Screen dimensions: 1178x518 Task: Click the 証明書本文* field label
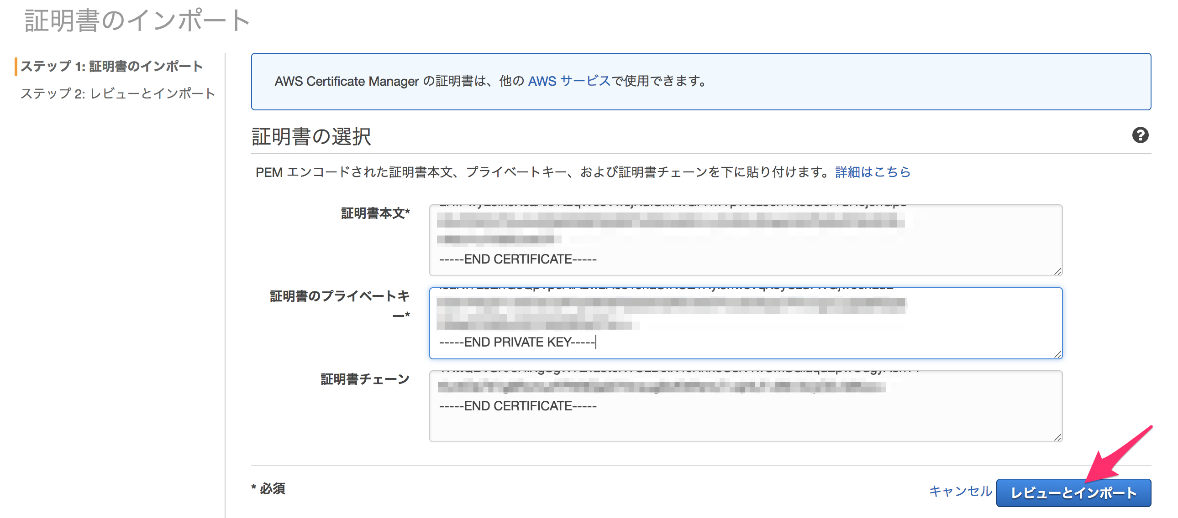point(375,213)
